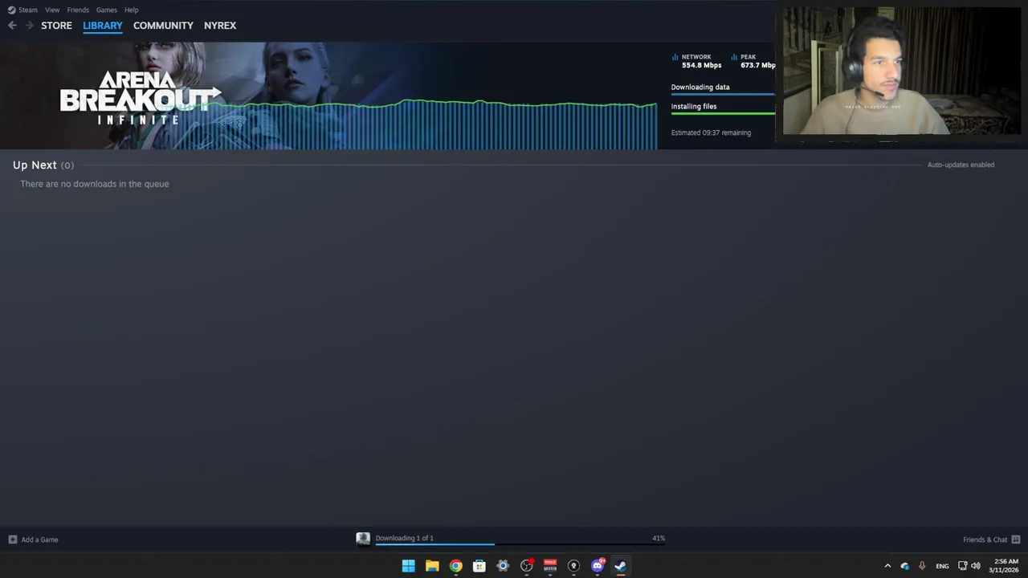Click the NETWORK 554.8 Mbps readout

(696, 61)
